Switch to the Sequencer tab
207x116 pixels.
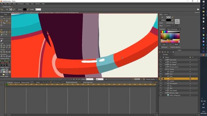coord(17,82)
